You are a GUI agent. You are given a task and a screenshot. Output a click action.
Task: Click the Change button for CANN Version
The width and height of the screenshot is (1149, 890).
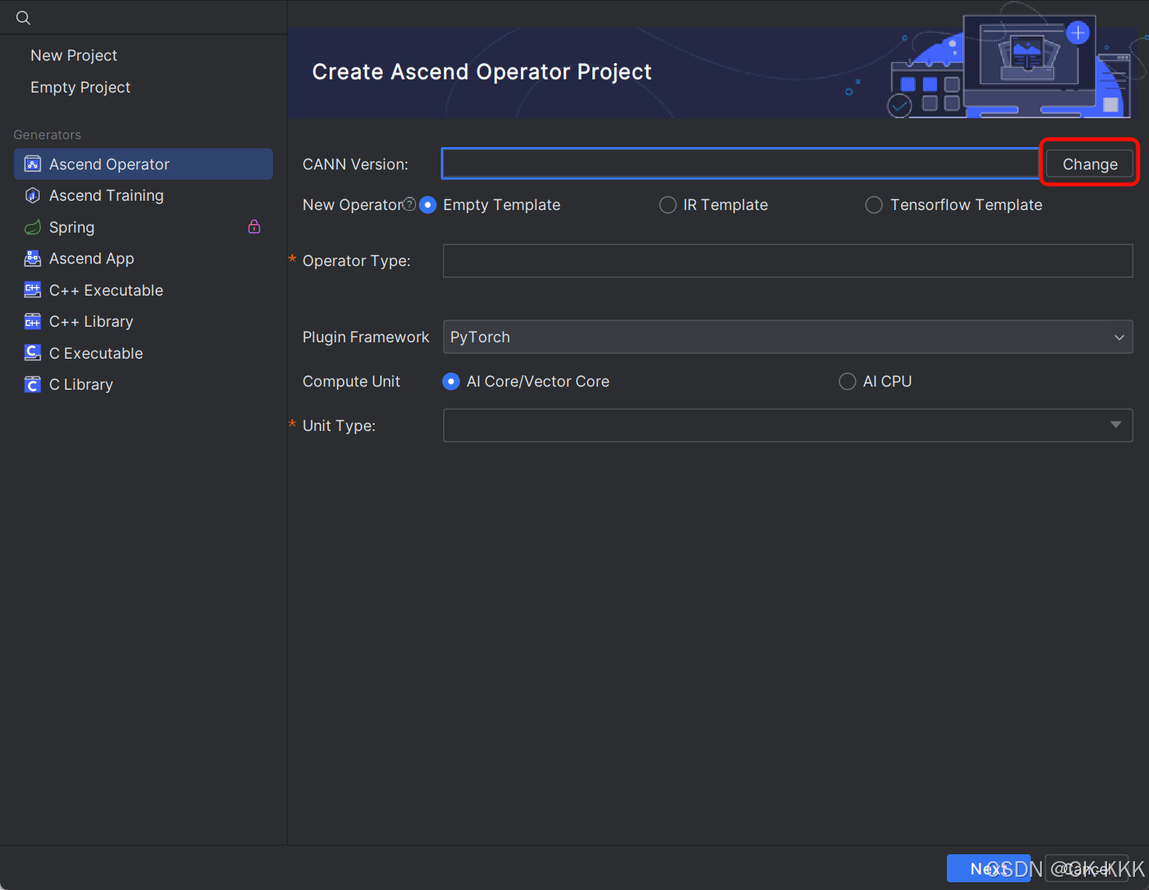pos(1089,164)
